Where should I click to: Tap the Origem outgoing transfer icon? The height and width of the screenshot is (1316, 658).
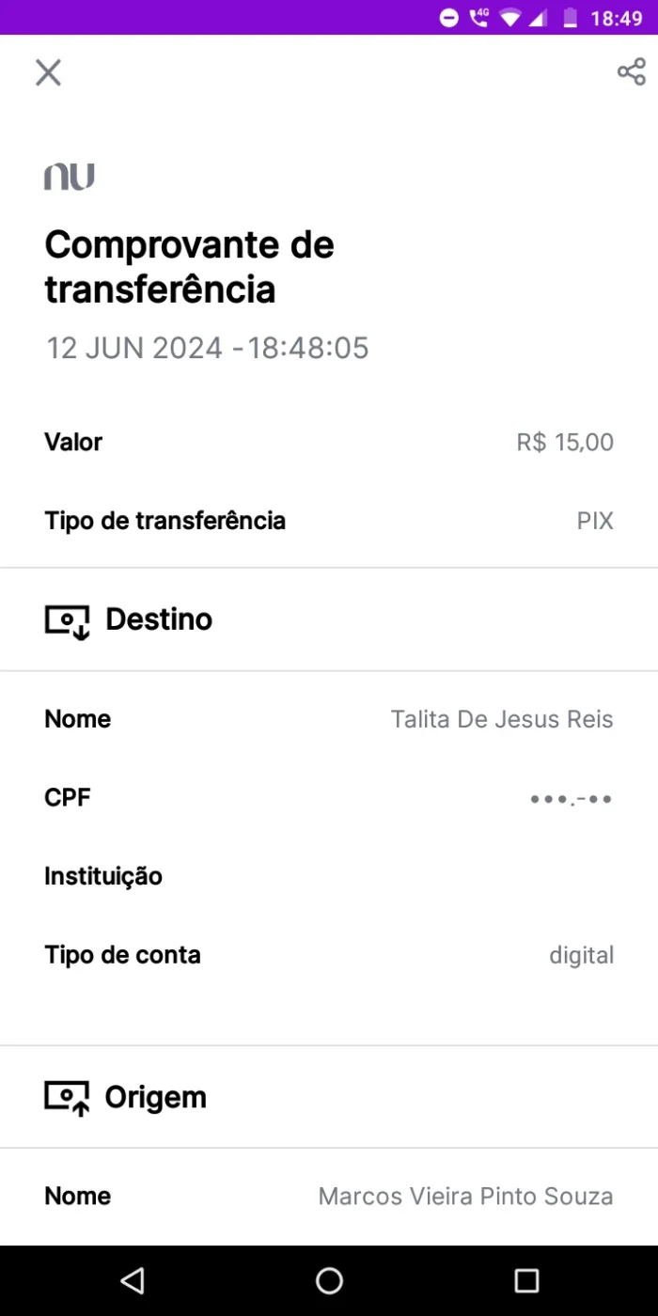[68, 1098]
